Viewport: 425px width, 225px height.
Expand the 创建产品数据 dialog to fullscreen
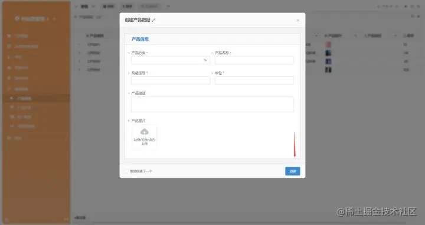coord(153,20)
